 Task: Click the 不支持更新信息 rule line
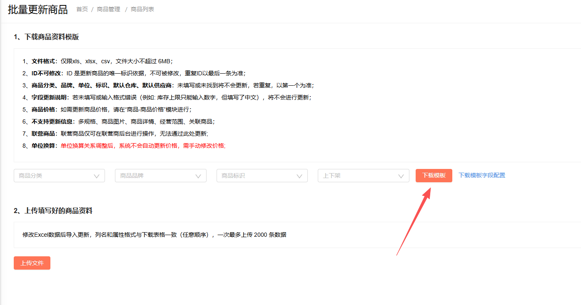(x=119, y=122)
